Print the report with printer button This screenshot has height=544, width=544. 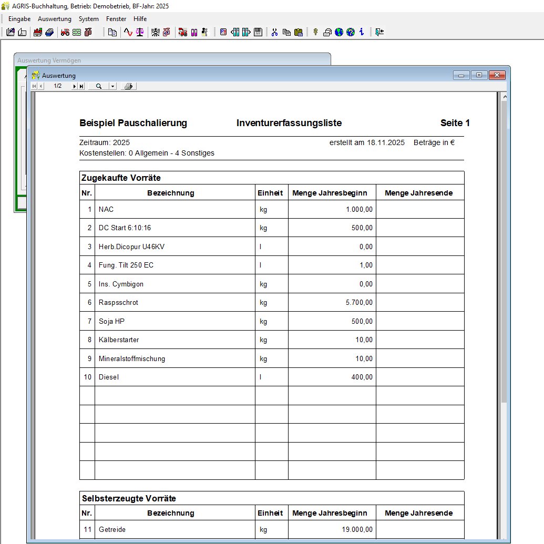coord(129,86)
